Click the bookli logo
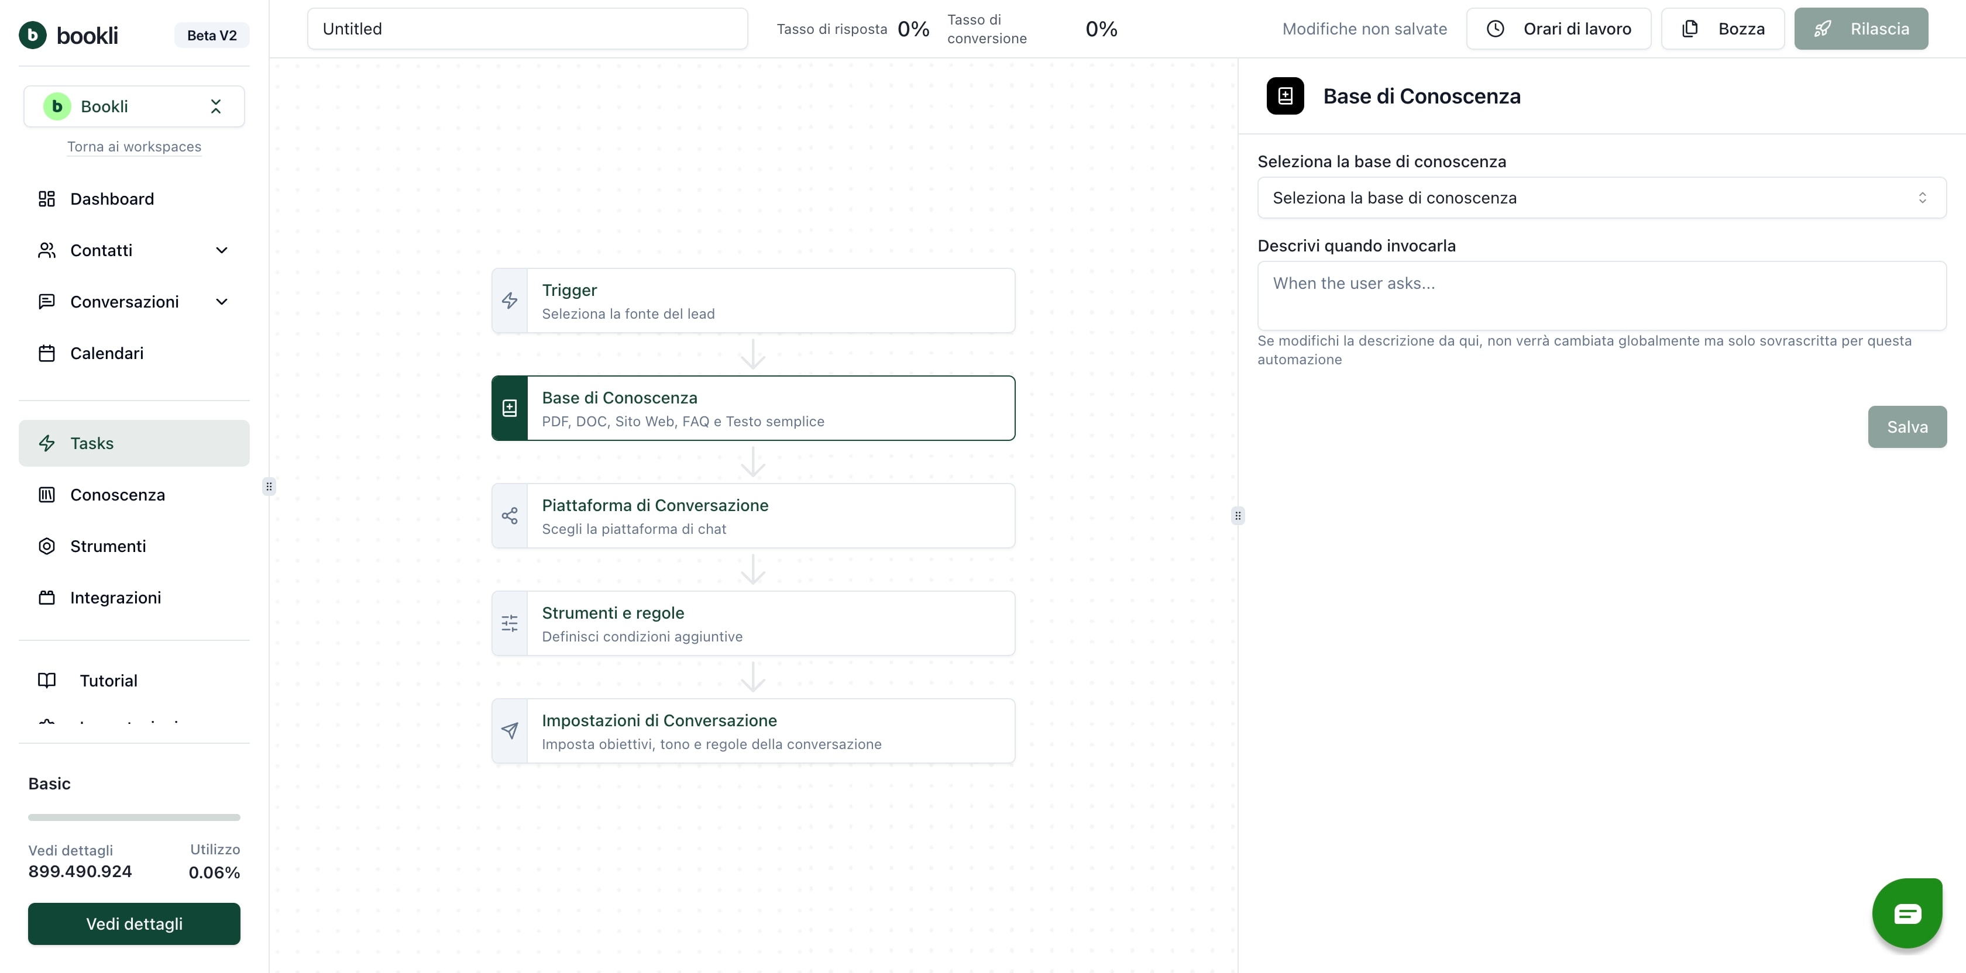Image resolution: width=1966 pixels, height=973 pixels. point(68,35)
